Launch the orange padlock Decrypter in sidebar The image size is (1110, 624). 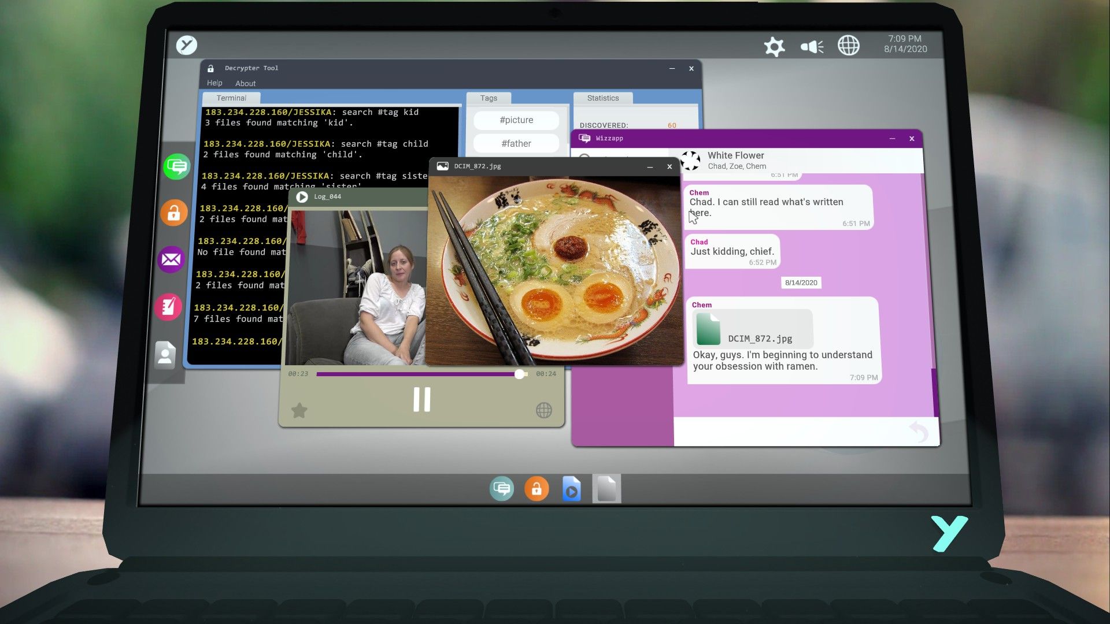[173, 213]
